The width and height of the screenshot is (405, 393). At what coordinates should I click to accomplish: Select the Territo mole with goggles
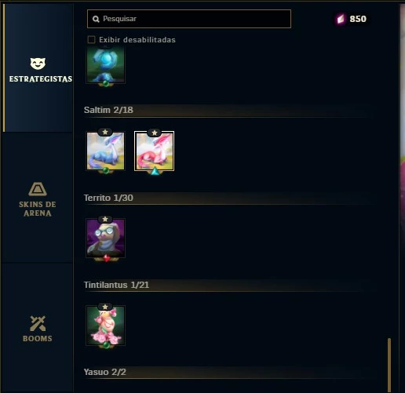(x=105, y=238)
